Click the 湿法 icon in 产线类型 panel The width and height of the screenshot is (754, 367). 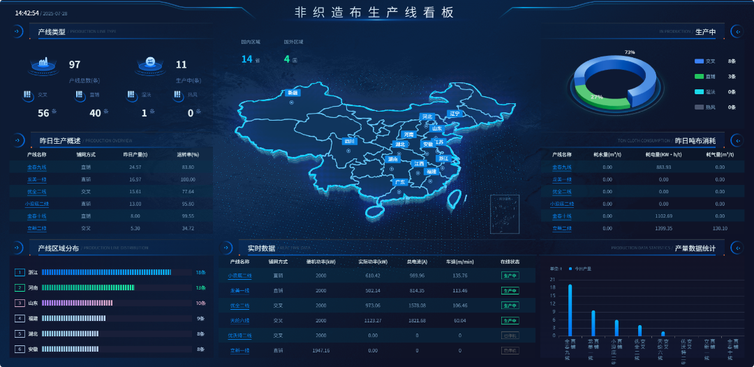pyautogui.click(x=131, y=95)
